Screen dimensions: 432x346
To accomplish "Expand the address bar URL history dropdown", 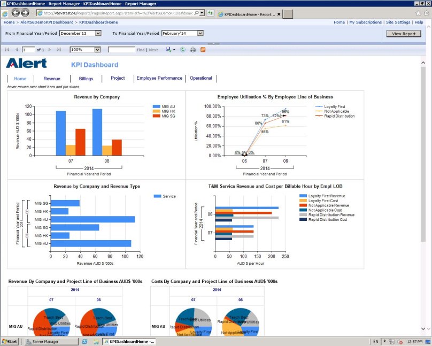I will pyautogui.click(x=202, y=13).
